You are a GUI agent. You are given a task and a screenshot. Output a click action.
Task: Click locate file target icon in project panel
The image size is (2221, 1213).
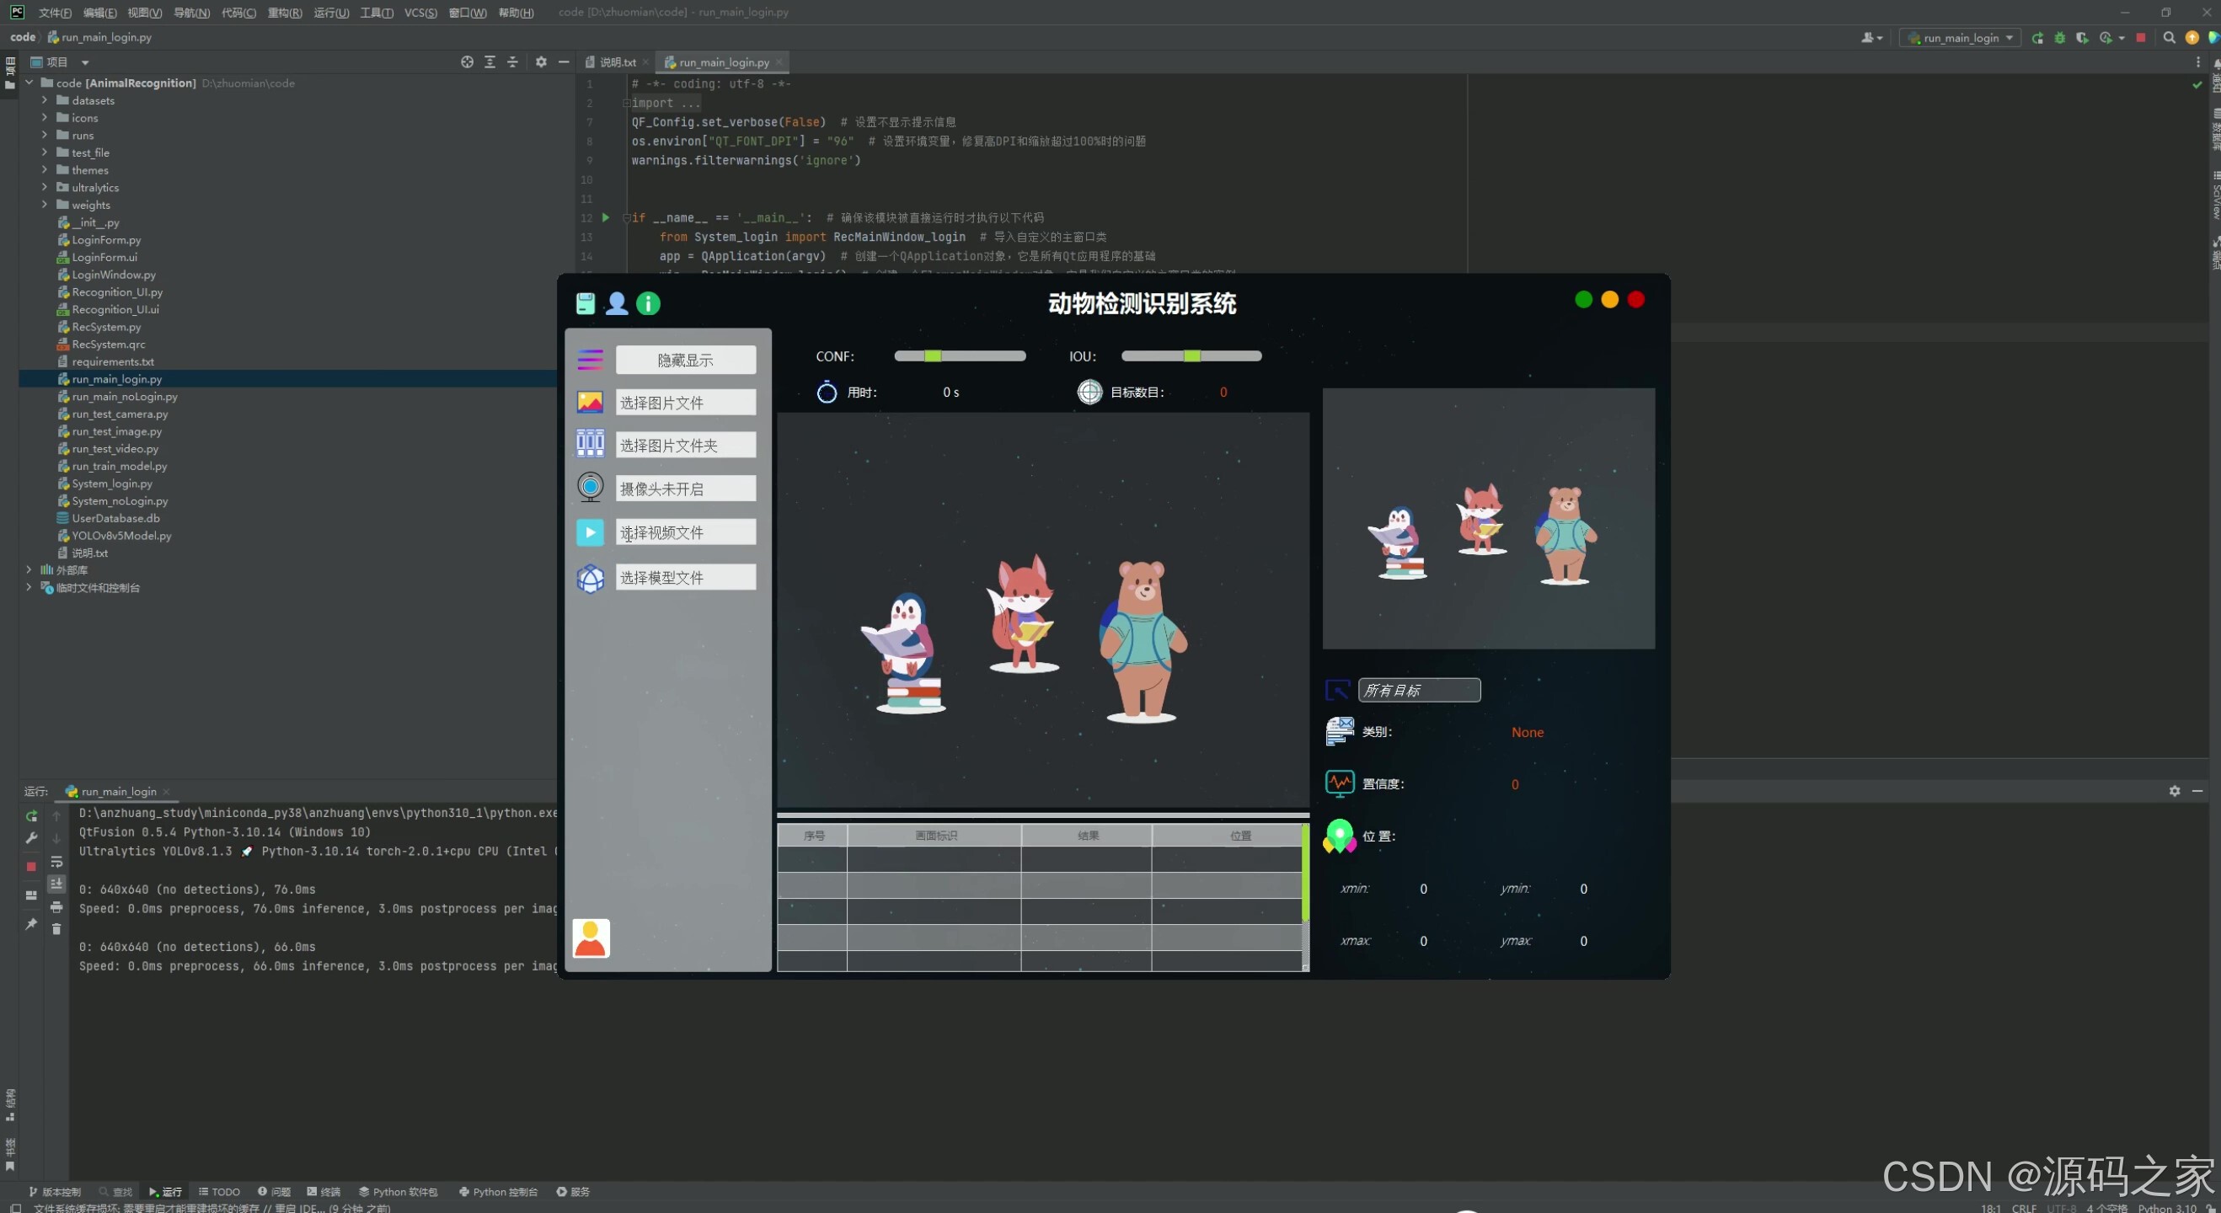[x=468, y=62]
